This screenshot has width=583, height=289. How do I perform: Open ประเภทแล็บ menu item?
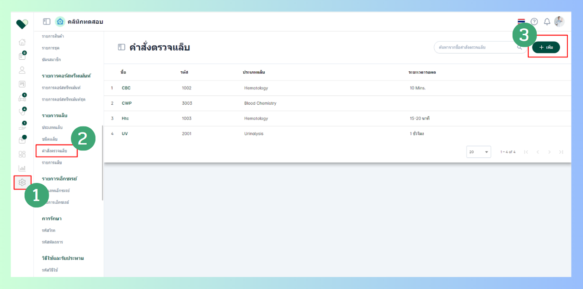pos(52,127)
